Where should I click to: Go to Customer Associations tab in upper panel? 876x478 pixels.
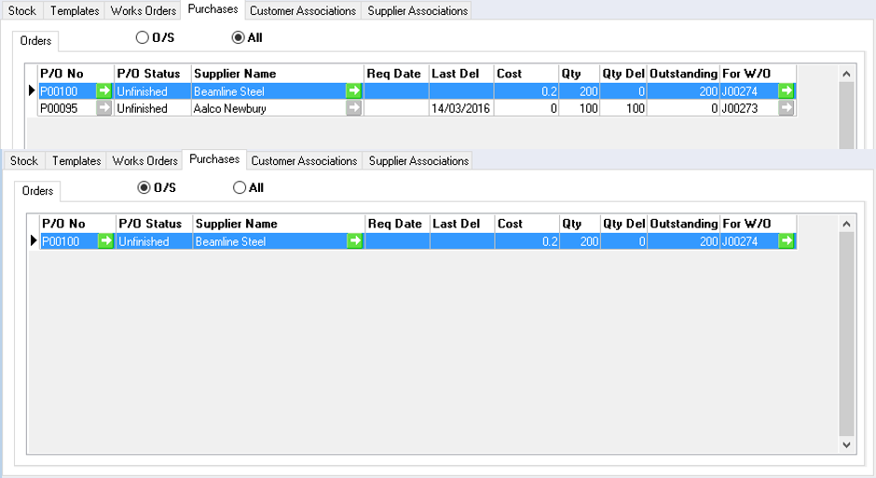[303, 11]
